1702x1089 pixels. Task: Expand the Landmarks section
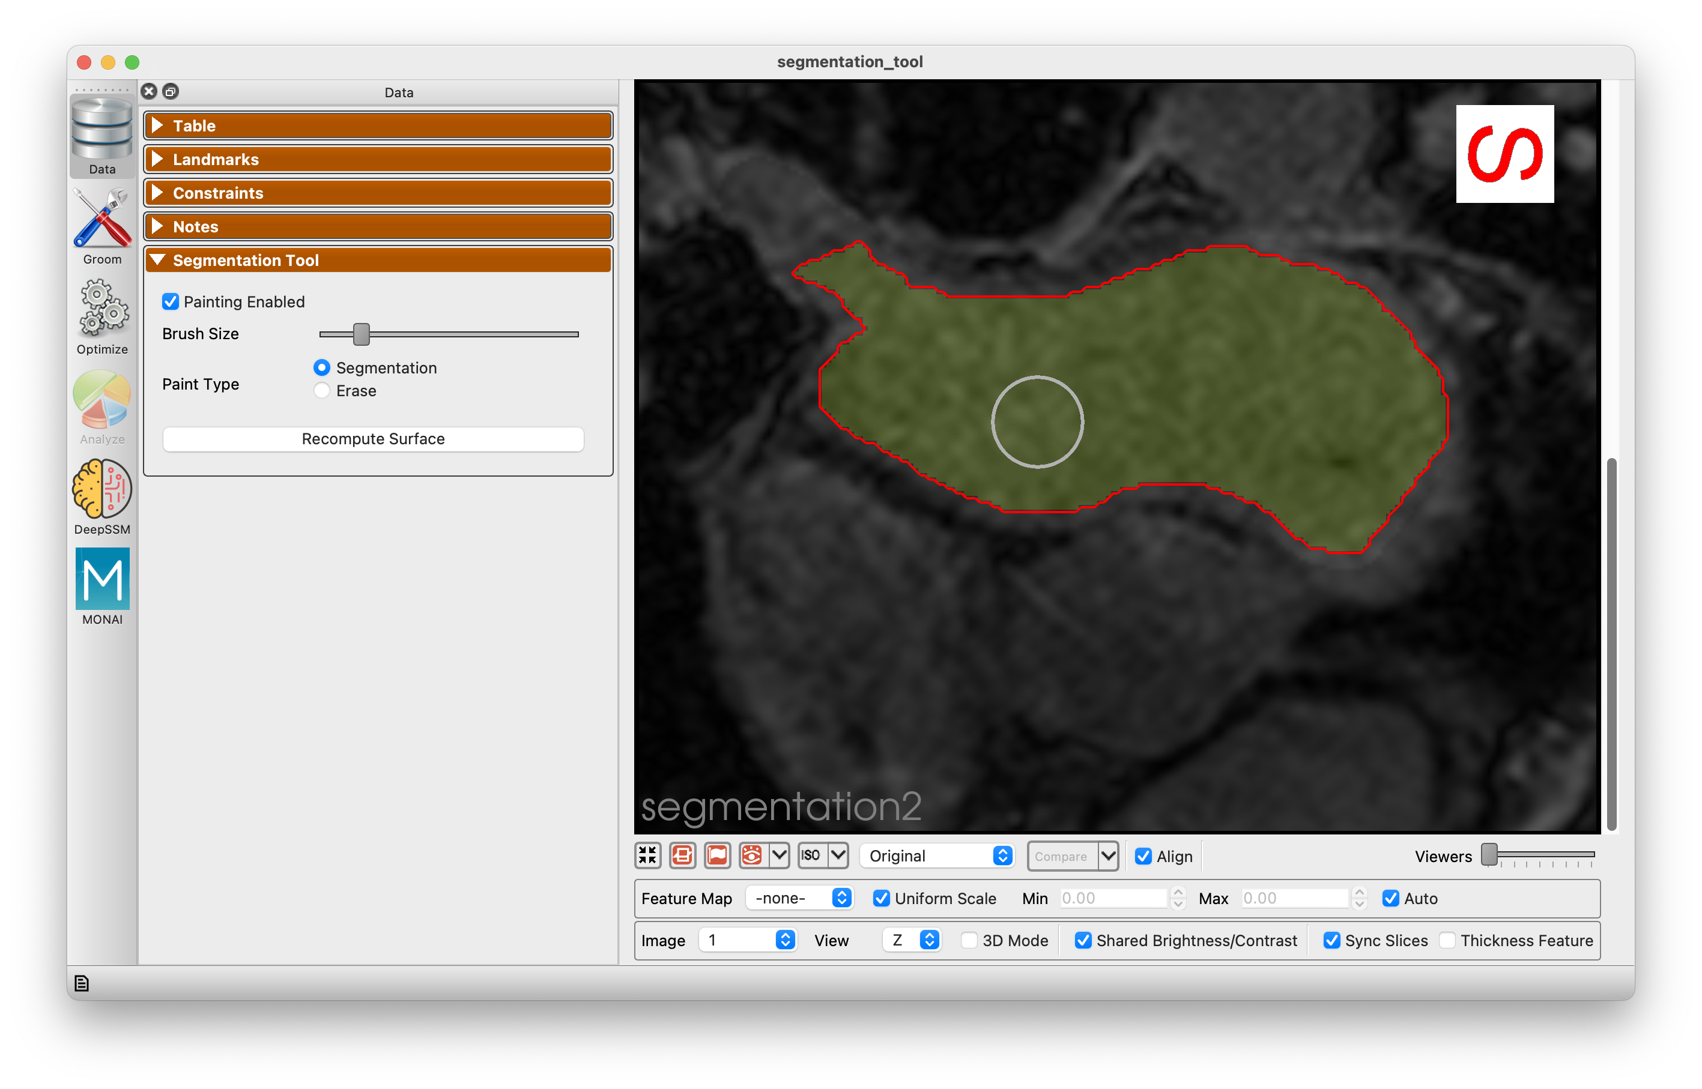[x=378, y=159]
